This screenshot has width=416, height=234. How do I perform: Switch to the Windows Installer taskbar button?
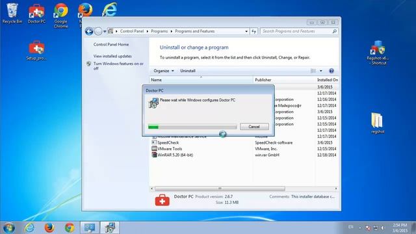110,227
